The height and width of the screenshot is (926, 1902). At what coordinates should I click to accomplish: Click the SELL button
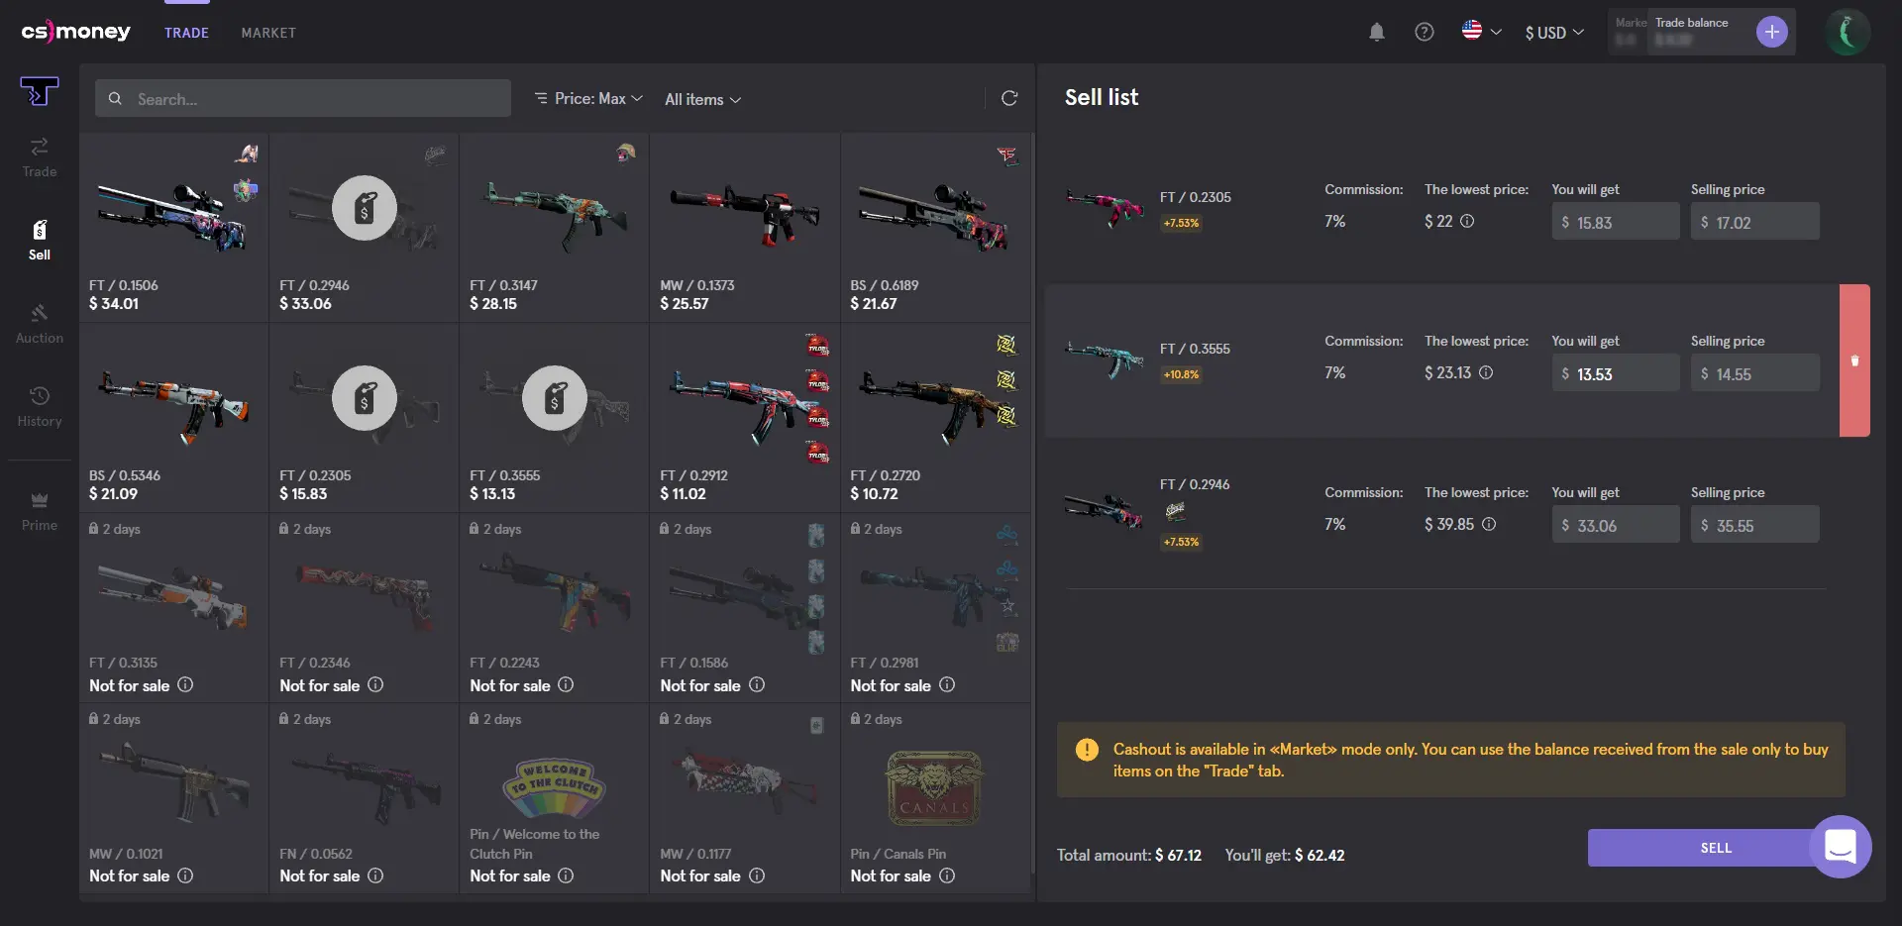tap(1715, 848)
